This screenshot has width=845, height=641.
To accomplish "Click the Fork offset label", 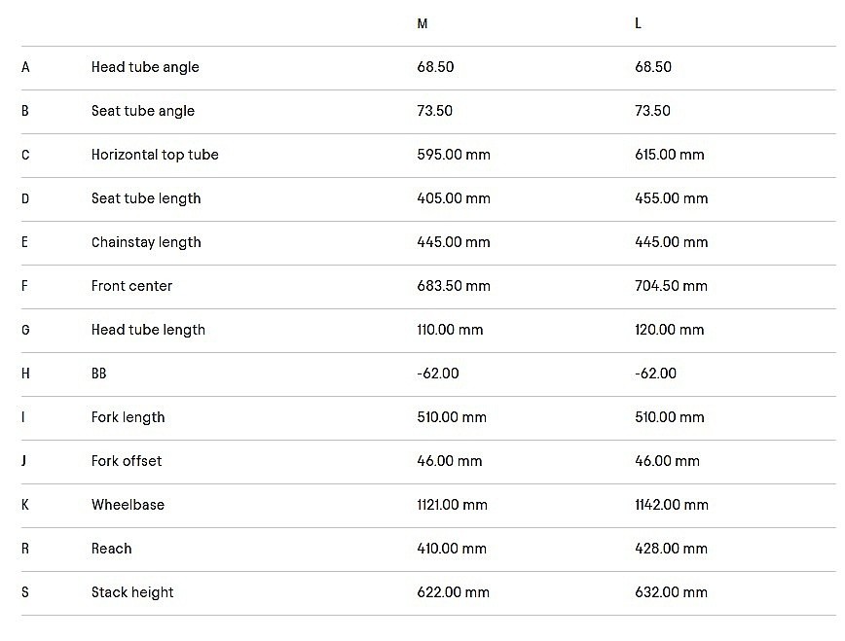I will 127,461.
